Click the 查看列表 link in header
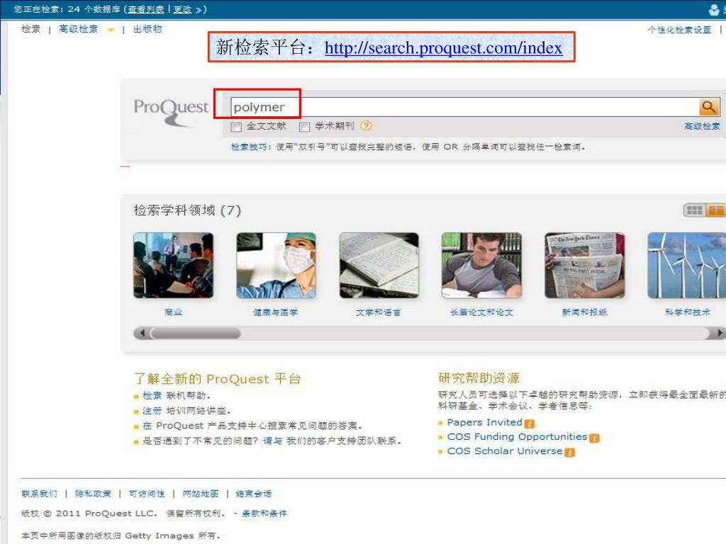Viewport: 726px width, 544px height. tap(146, 9)
